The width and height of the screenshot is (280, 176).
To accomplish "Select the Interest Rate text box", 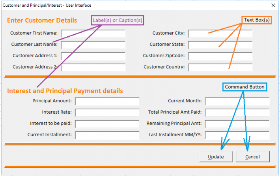I will pyautogui.click(x=107, y=112).
